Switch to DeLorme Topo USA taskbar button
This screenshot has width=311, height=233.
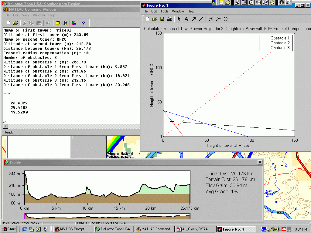[x=114, y=229]
